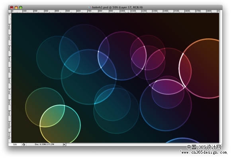Click the round status bar icon beside zoom field
231x158 pixels.
(x=24, y=144)
